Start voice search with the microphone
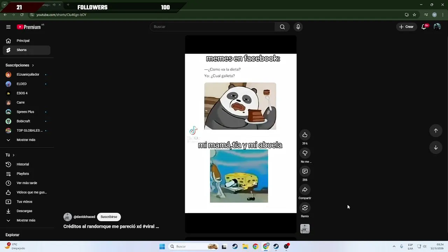Image resolution: width=448 pixels, height=252 pixels. [x=298, y=27]
